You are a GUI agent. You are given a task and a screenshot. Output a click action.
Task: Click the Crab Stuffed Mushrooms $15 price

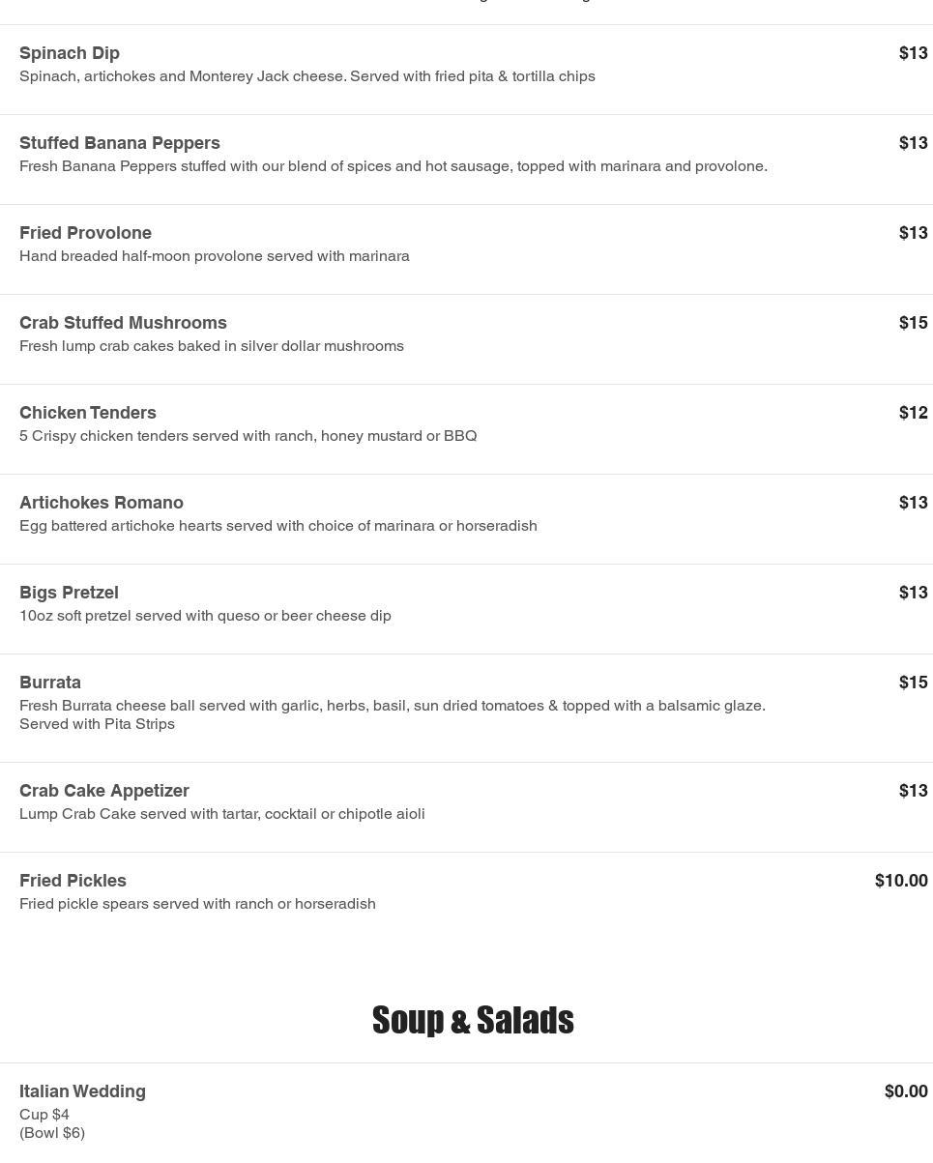tap(913, 323)
